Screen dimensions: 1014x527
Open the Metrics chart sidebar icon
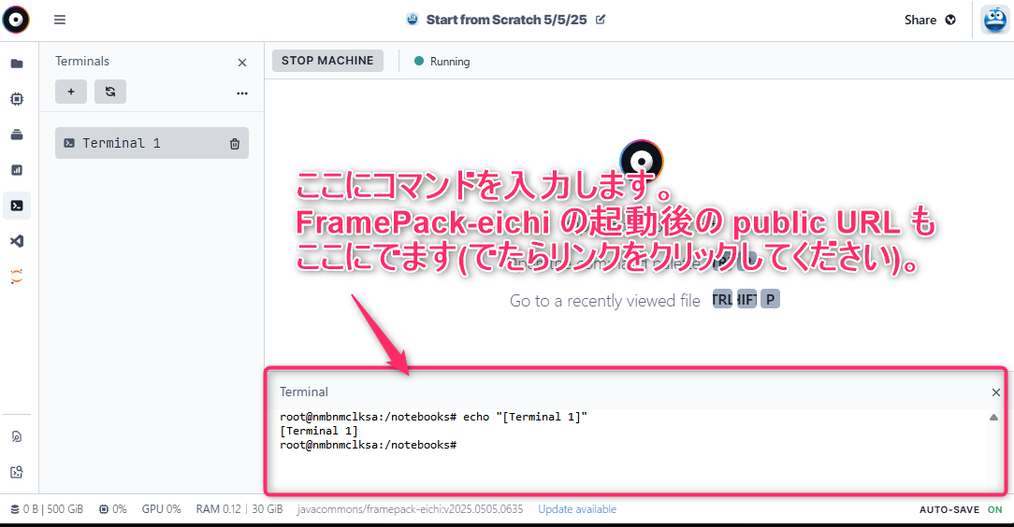click(17, 170)
